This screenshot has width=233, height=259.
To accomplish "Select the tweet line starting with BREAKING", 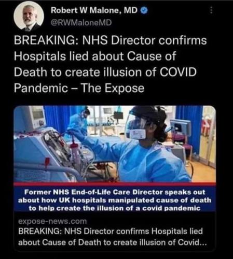I will tap(111, 40).
